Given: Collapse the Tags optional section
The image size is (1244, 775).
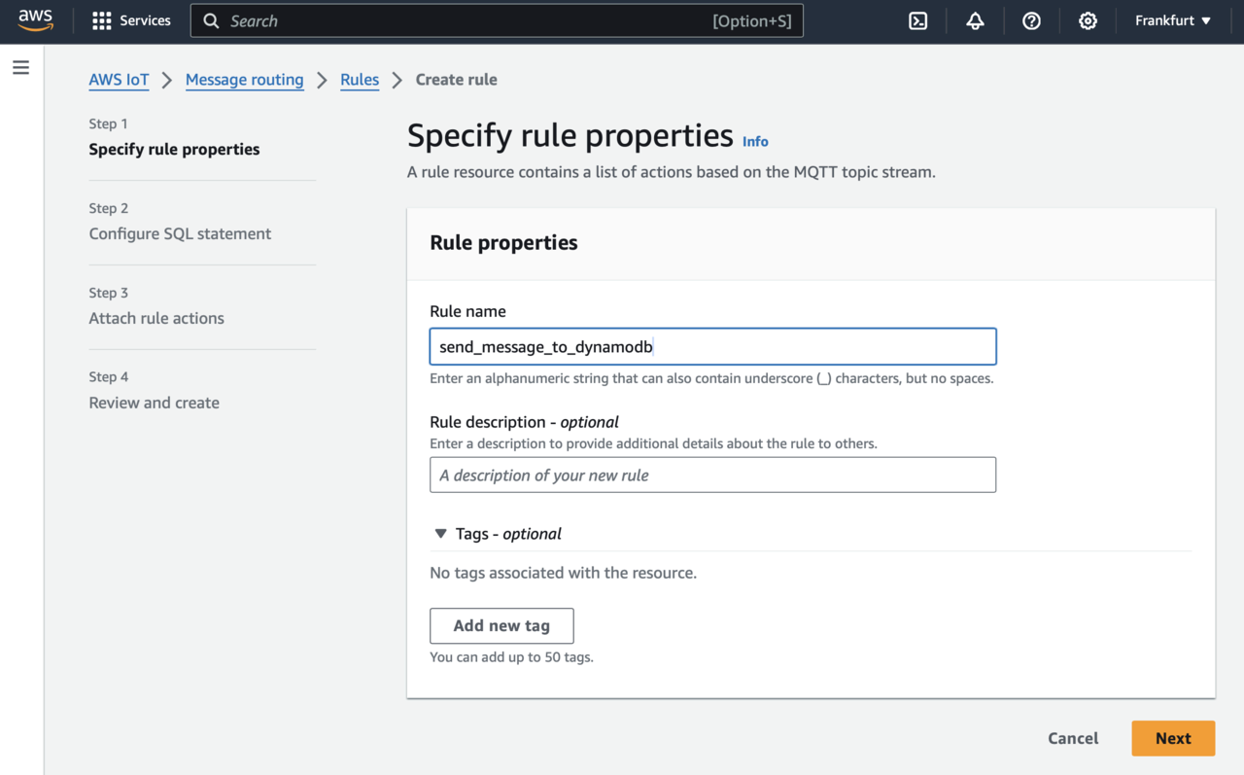Looking at the screenshot, I should point(441,534).
